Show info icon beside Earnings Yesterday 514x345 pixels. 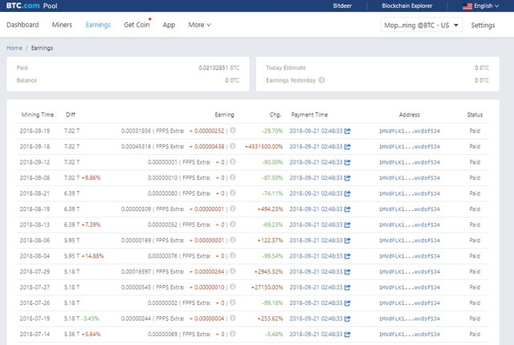[321, 80]
